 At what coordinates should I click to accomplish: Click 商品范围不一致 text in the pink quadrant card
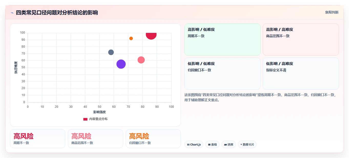[x=278, y=36]
